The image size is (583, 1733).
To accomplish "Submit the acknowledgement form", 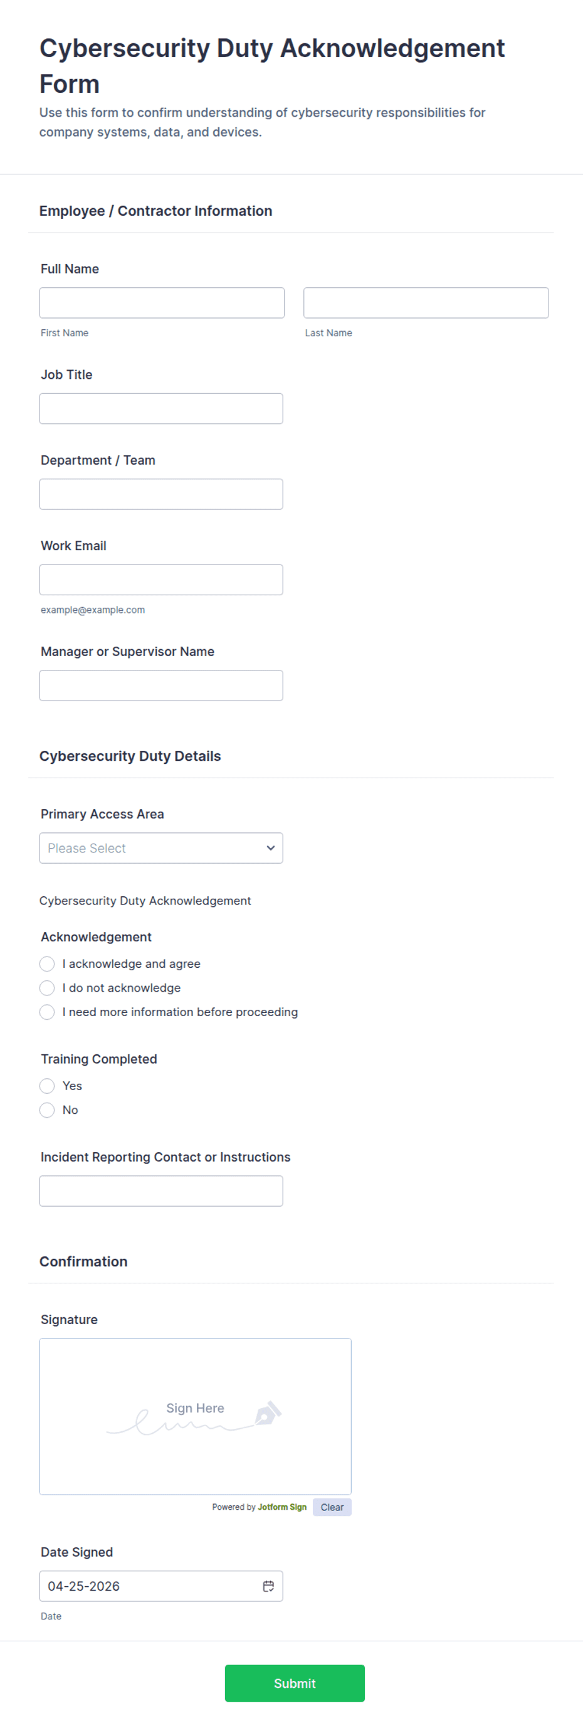I will tap(295, 1683).
